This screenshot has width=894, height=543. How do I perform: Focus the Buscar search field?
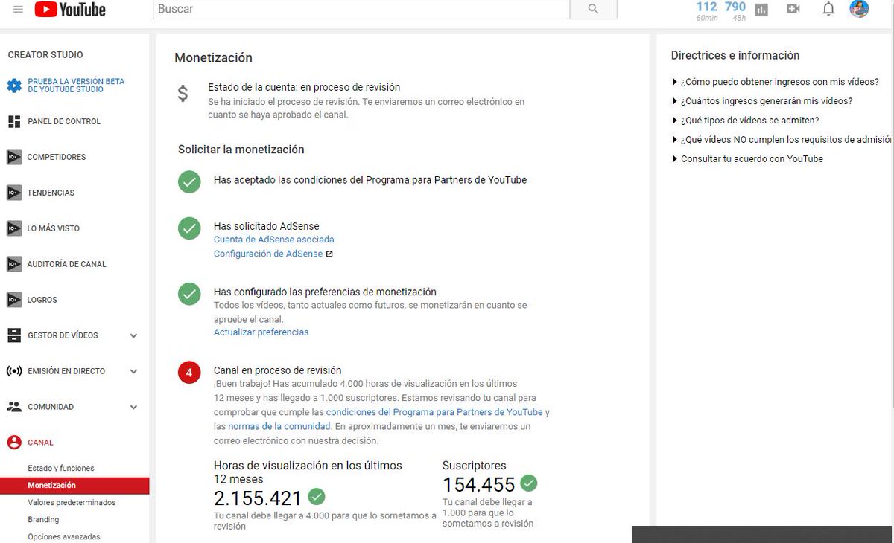[x=361, y=9]
